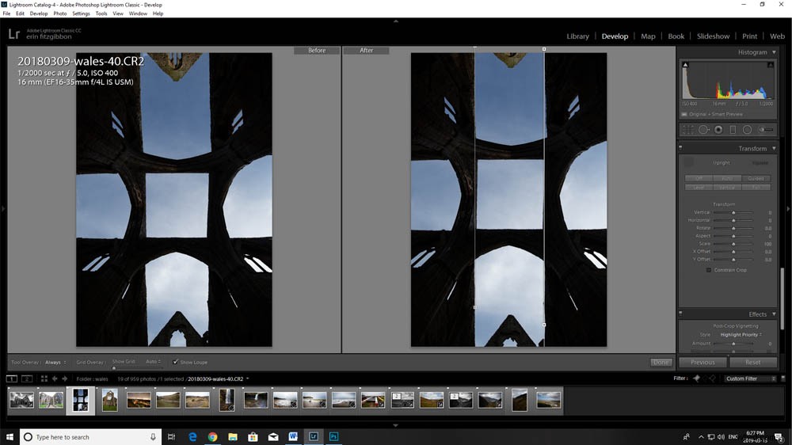The width and height of the screenshot is (792, 445).
Task: Select the Spot Removal tool
Action: point(703,130)
